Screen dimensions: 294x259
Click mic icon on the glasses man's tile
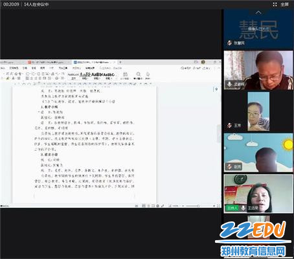pos(229,84)
